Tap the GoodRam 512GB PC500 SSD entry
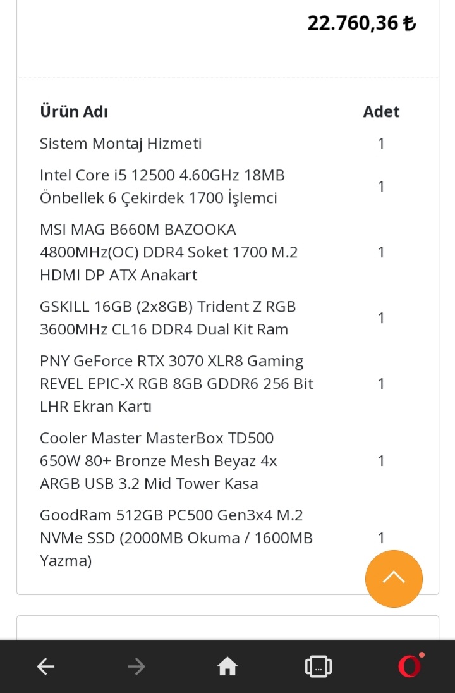Image resolution: width=455 pixels, height=693 pixels. point(176,538)
